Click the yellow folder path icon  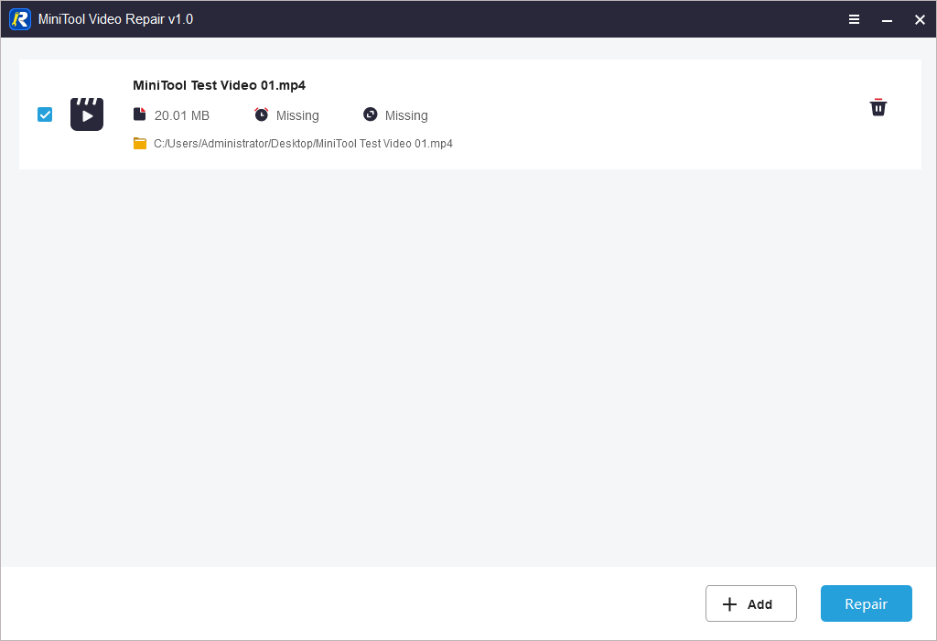click(x=140, y=144)
